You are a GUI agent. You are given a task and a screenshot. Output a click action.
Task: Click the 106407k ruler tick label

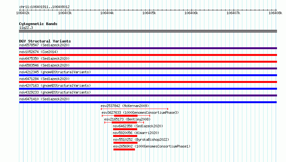point(233,13)
